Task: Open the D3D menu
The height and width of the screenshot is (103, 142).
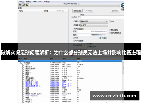Action: pos(40,1)
